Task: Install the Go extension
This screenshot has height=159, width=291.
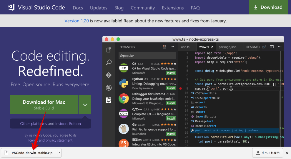Action: 171,134
